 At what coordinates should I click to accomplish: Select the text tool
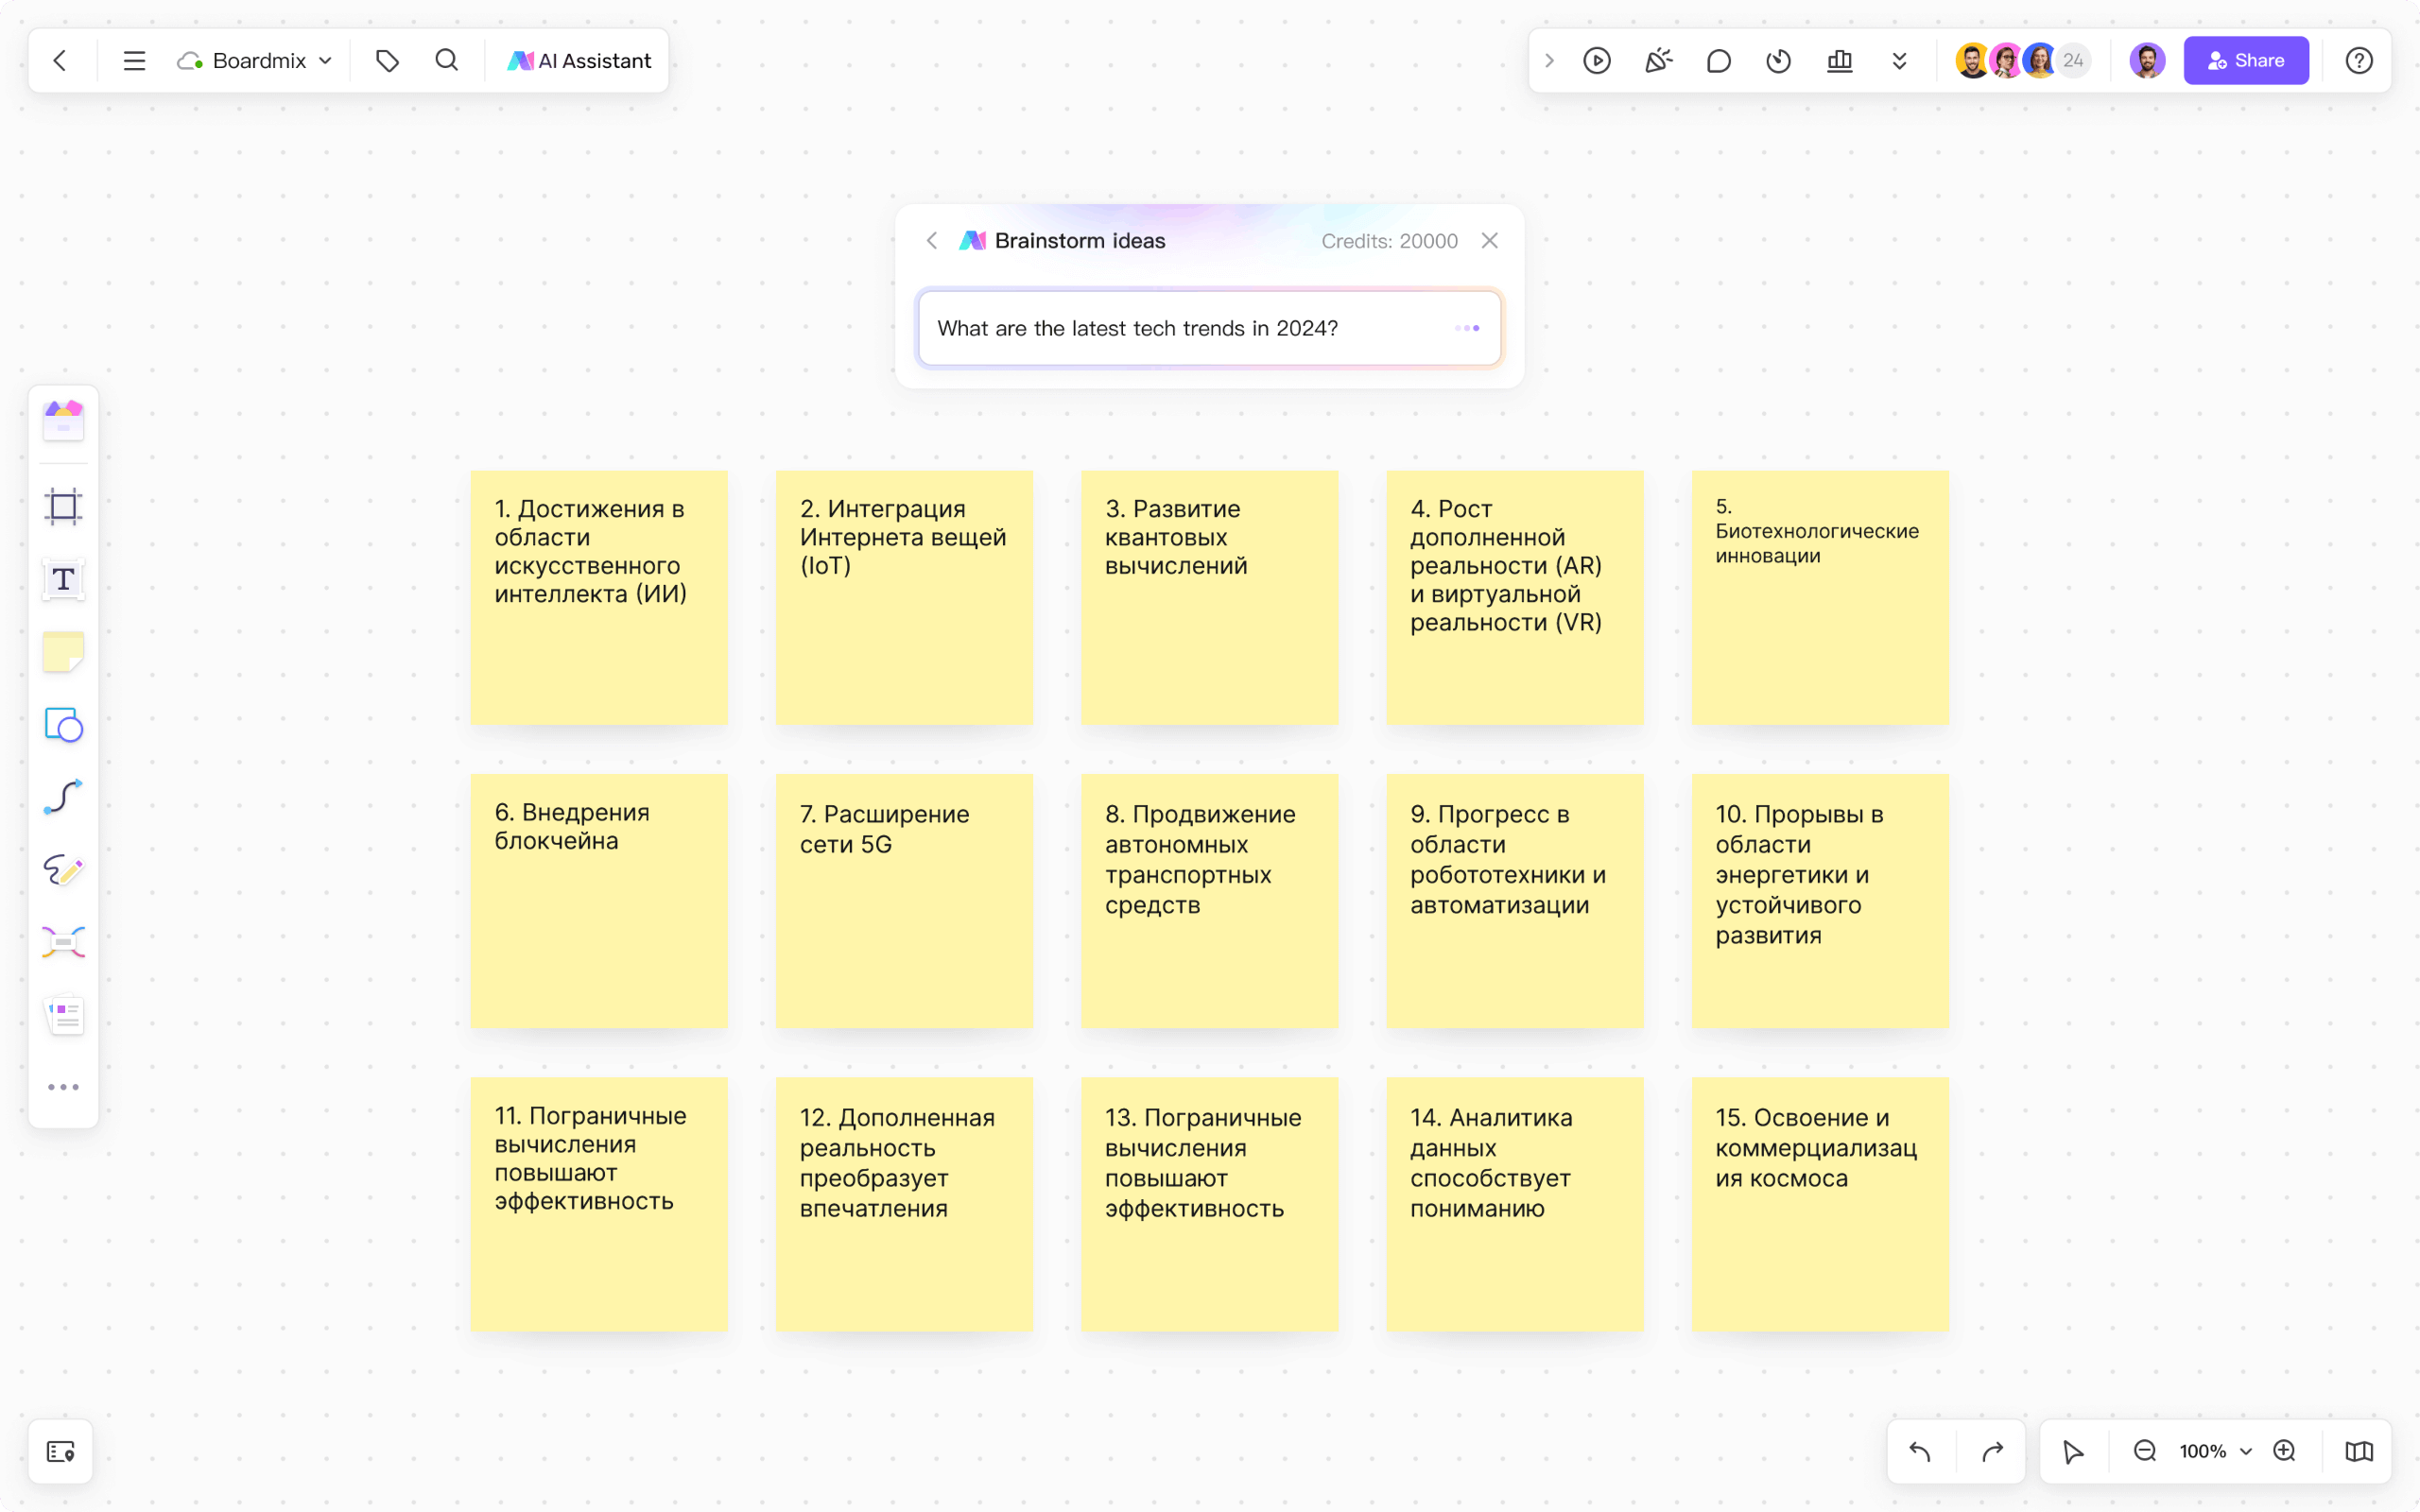(63, 579)
